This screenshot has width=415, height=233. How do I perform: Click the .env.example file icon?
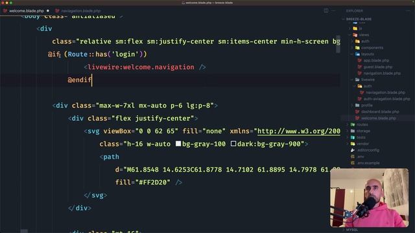coord(353,163)
